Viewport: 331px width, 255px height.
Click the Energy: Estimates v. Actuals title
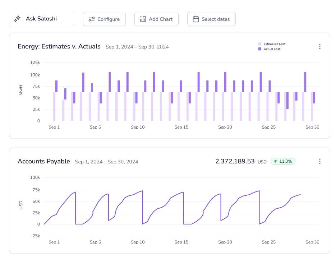[59, 46]
